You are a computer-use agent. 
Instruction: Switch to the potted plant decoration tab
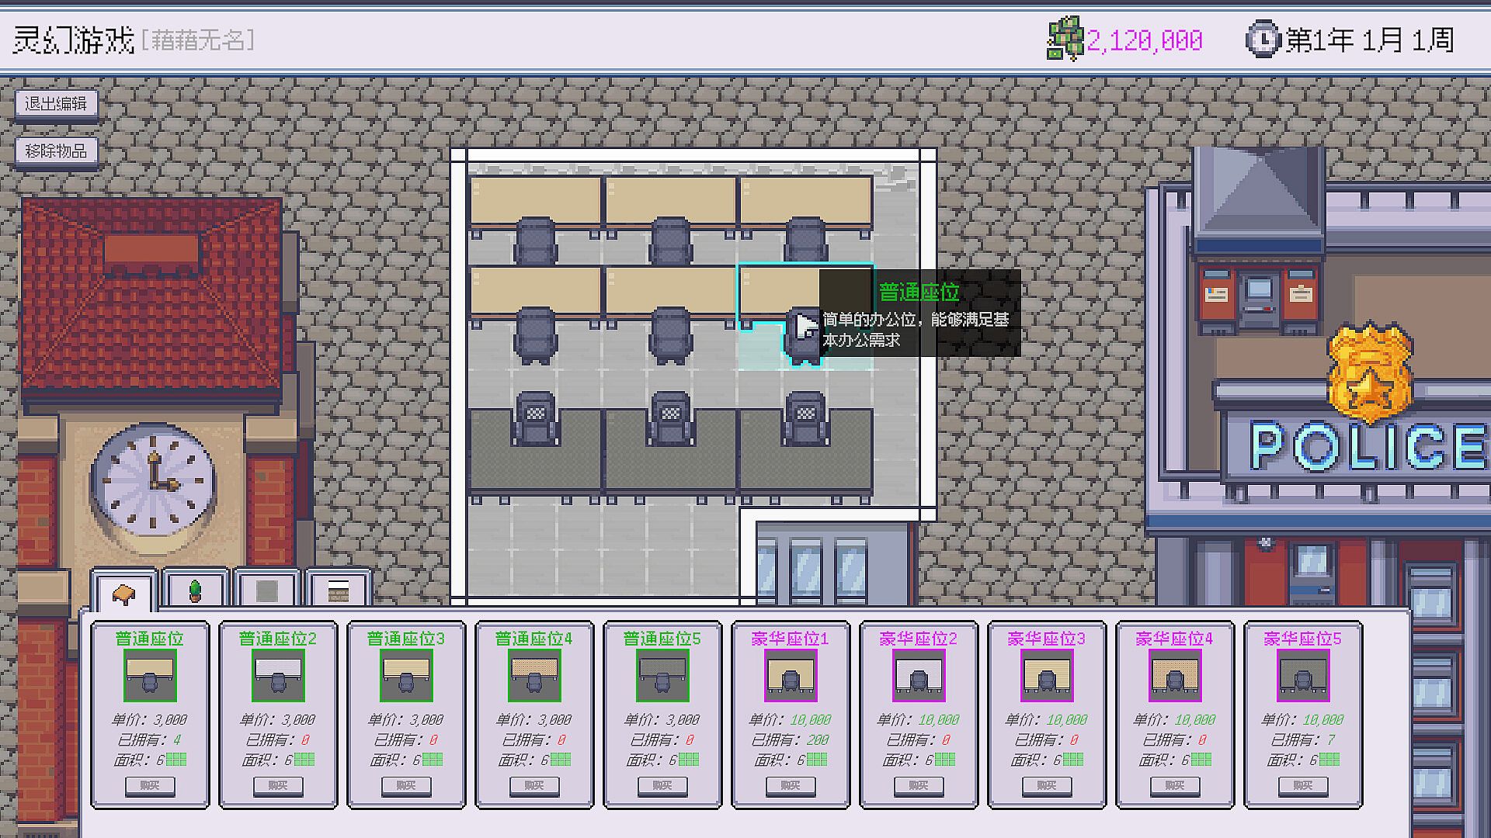196,592
